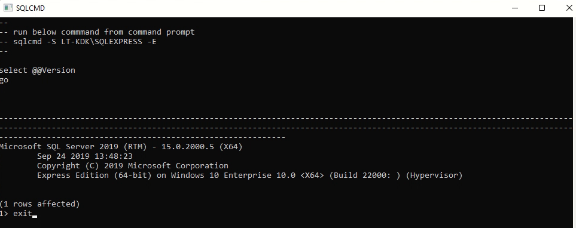This screenshot has width=576, height=228.
Task: Click the 'Copyright (C) 2019 Microsoft Corporation' line
Action: pyautogui.click(x=133, y=166)
